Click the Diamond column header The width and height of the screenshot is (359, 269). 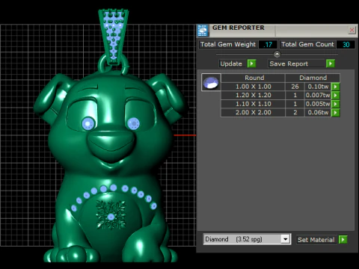point(313,78)
